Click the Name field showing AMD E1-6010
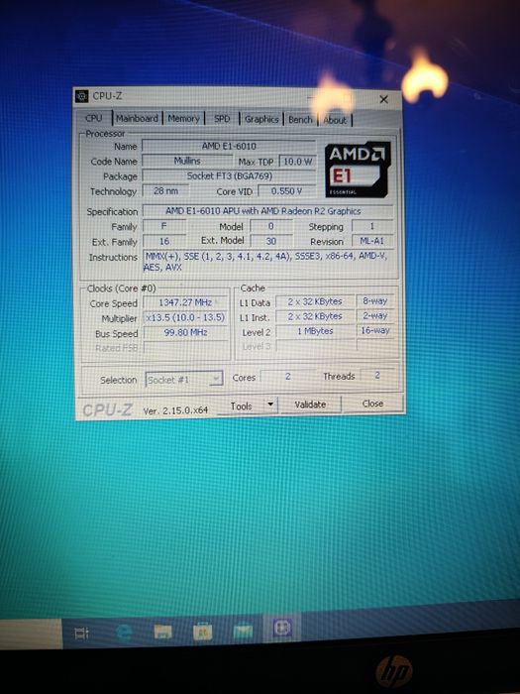Screen dimensions: 520x694 tap(229, 146)
